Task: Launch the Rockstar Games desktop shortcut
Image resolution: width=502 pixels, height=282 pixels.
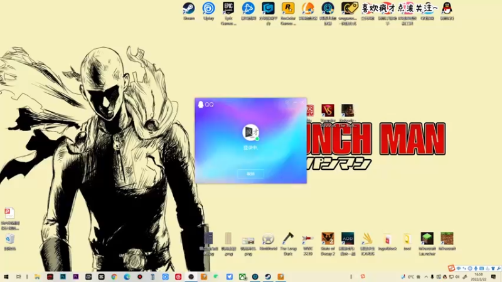Action: (288, 13)
